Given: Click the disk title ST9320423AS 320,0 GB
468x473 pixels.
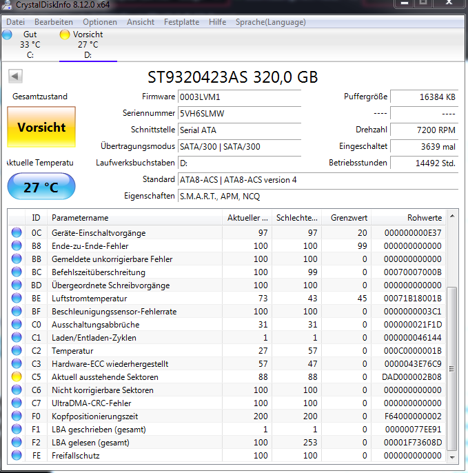Looking at the screenshot, I should (x=232, y=77).
